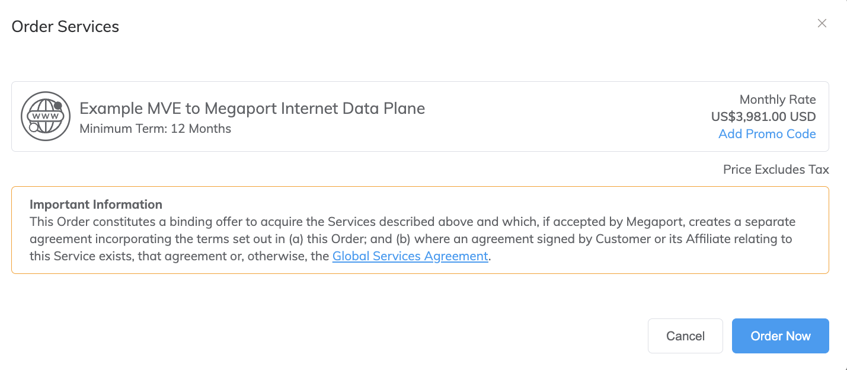
Task: Click the globe www service icon
Action: (x=46, y=116)
